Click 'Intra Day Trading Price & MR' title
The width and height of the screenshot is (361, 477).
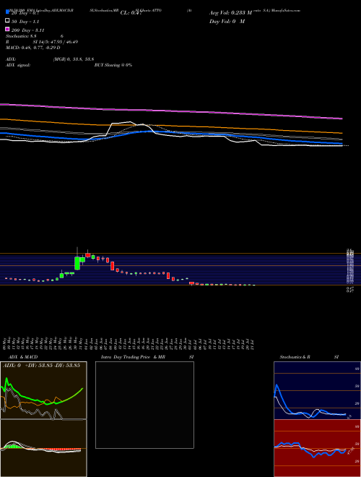click(x=133, y=357)
